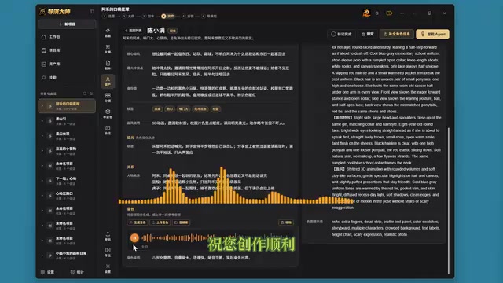Click the 校园 tag chip
This screenshot has height=283, width=503.
click(215, 109)
